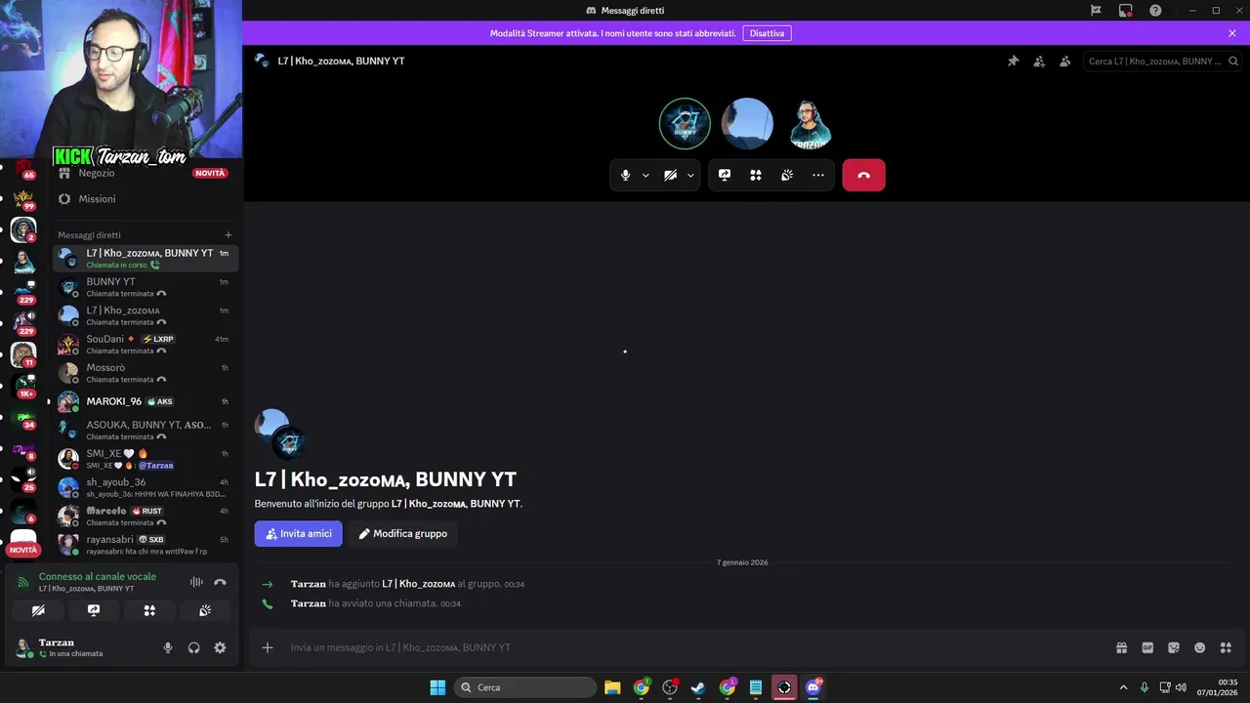Screen dimensions: 1250x703
Task: Open rayansabri direct message
Action: click(145, 544)
